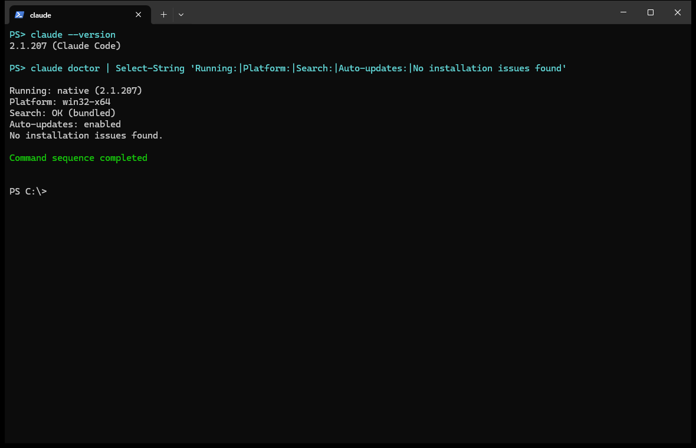Screen dimensions: 696x448
Task: Click 'No installation issues found.' output line
Action: click(86, 136)
